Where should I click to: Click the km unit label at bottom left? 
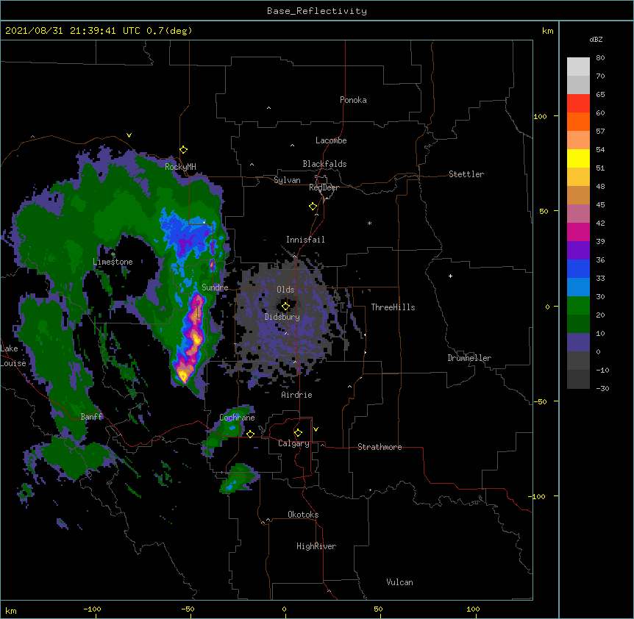[11, 611]
